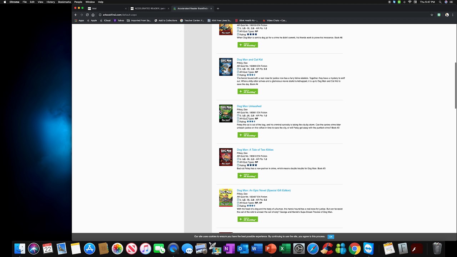Screen dimensions: 457x257
Task: Switch to the ACCELERATED READER tab
Action: pyautogui.click(x=150, y=8)
